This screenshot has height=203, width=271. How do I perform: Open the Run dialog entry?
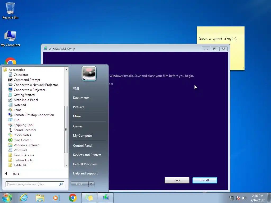pyautogui.click(x=16, y=120)
